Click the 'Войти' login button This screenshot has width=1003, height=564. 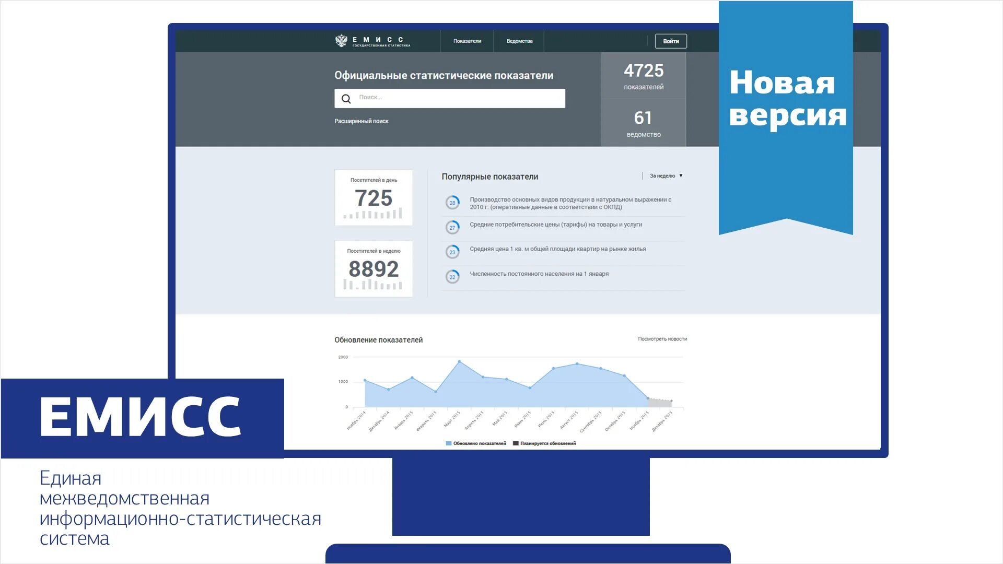point(672,41)
